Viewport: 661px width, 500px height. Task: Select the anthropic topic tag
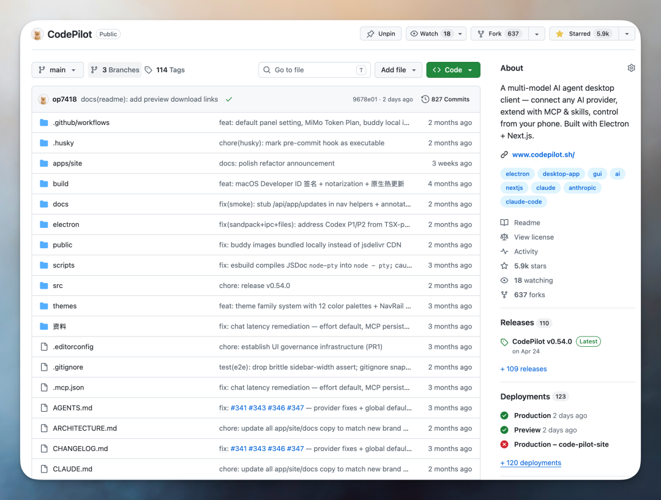pos(582,187)
